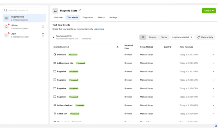The height and width of the screenshot is (131, 218).
Task: Click Manual Setup in the Purchase row
Action: [147, 54]
